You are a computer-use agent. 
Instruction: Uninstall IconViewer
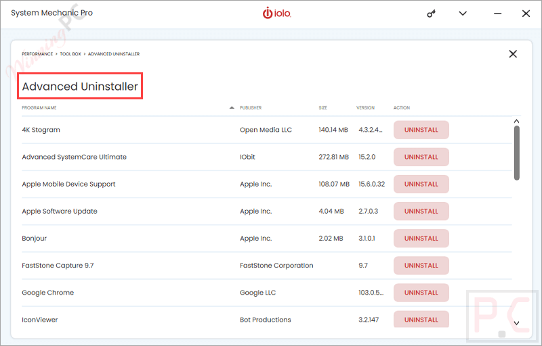point(421,319)
